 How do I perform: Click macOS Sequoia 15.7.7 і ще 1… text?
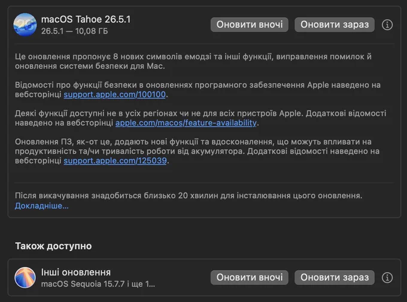click(x=98, y=284)
